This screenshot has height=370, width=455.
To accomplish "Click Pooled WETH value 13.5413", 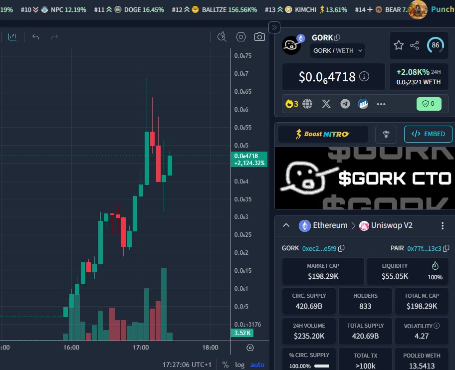I will (422, 366).
